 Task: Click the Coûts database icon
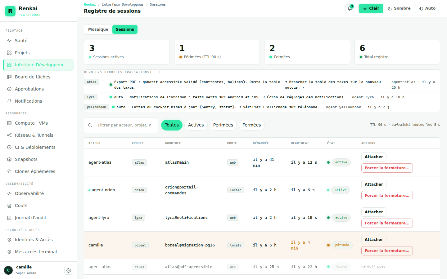point(9,206)
